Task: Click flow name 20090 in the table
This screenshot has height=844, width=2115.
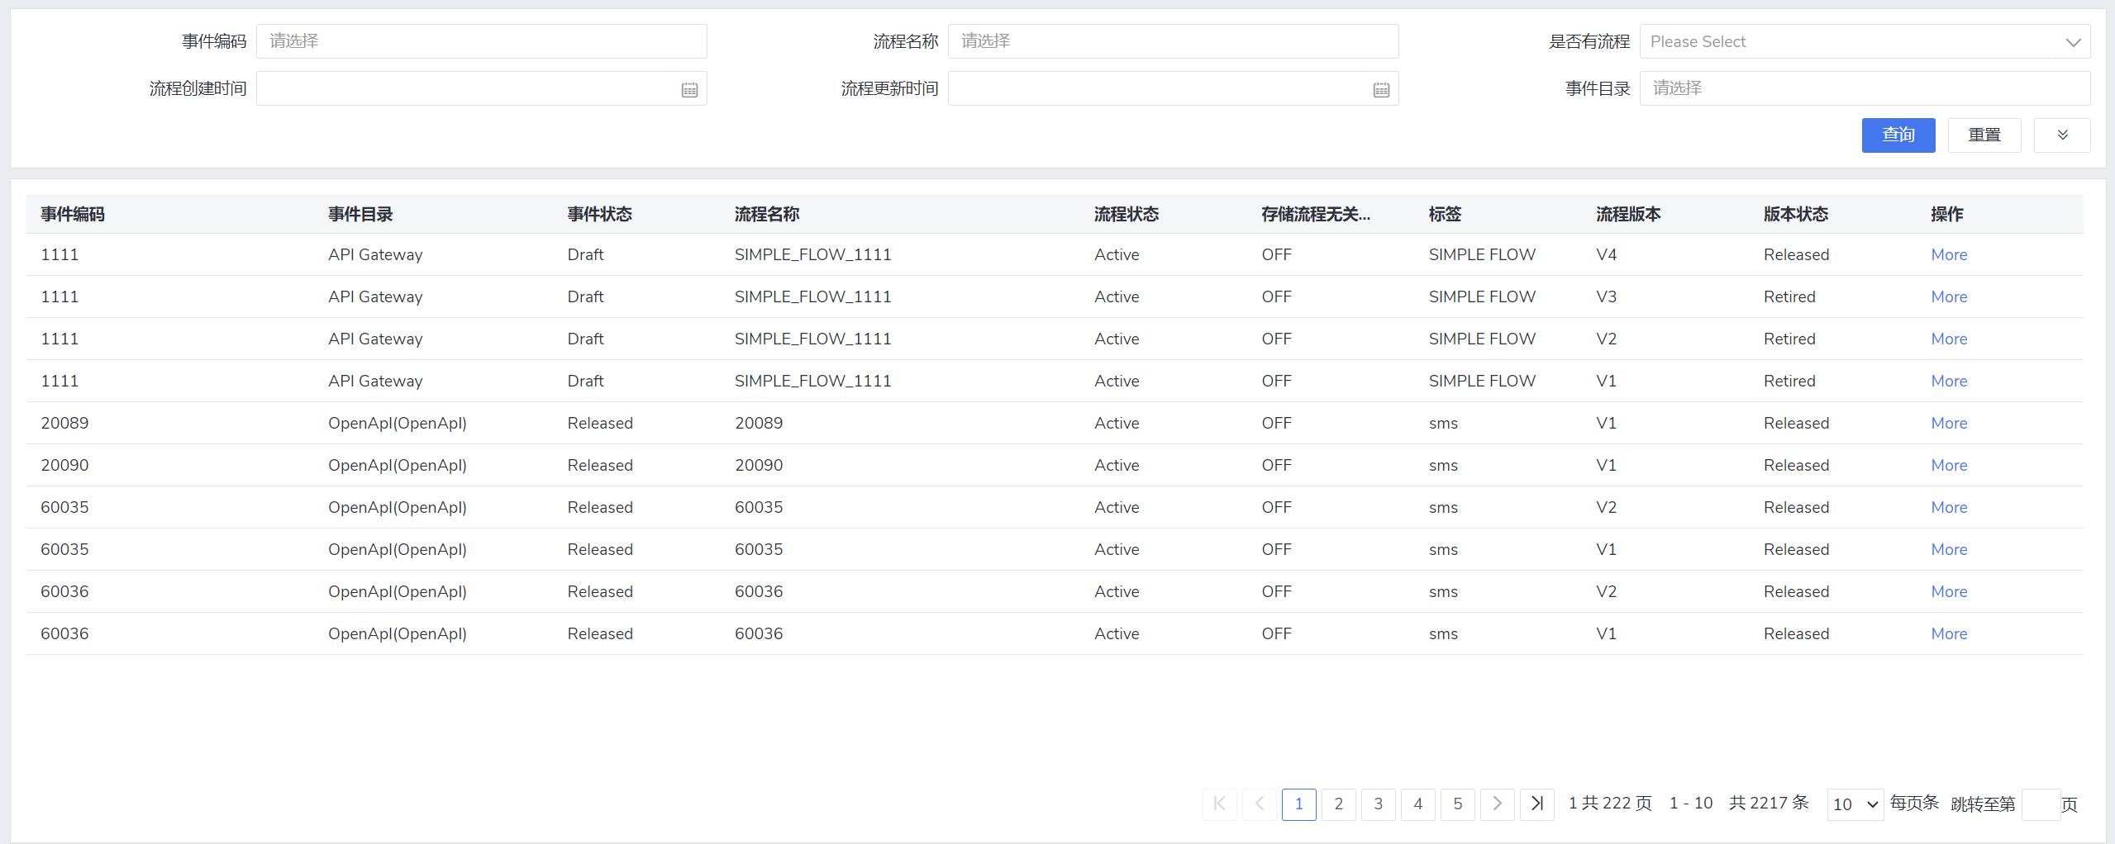Action: (759, 465)
